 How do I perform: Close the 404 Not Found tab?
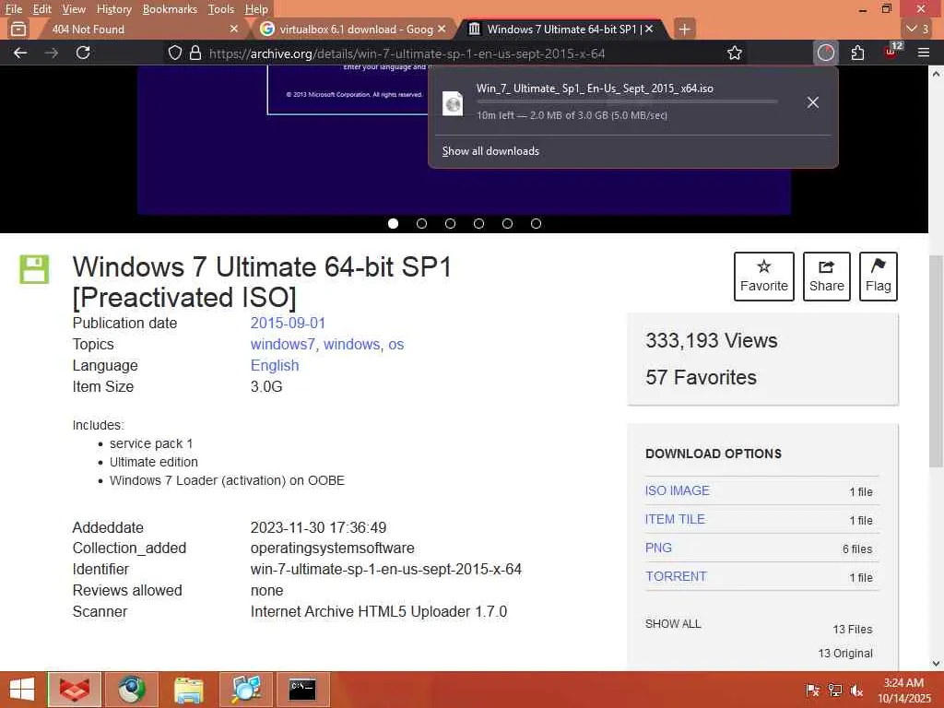click(x=234, y=29)
